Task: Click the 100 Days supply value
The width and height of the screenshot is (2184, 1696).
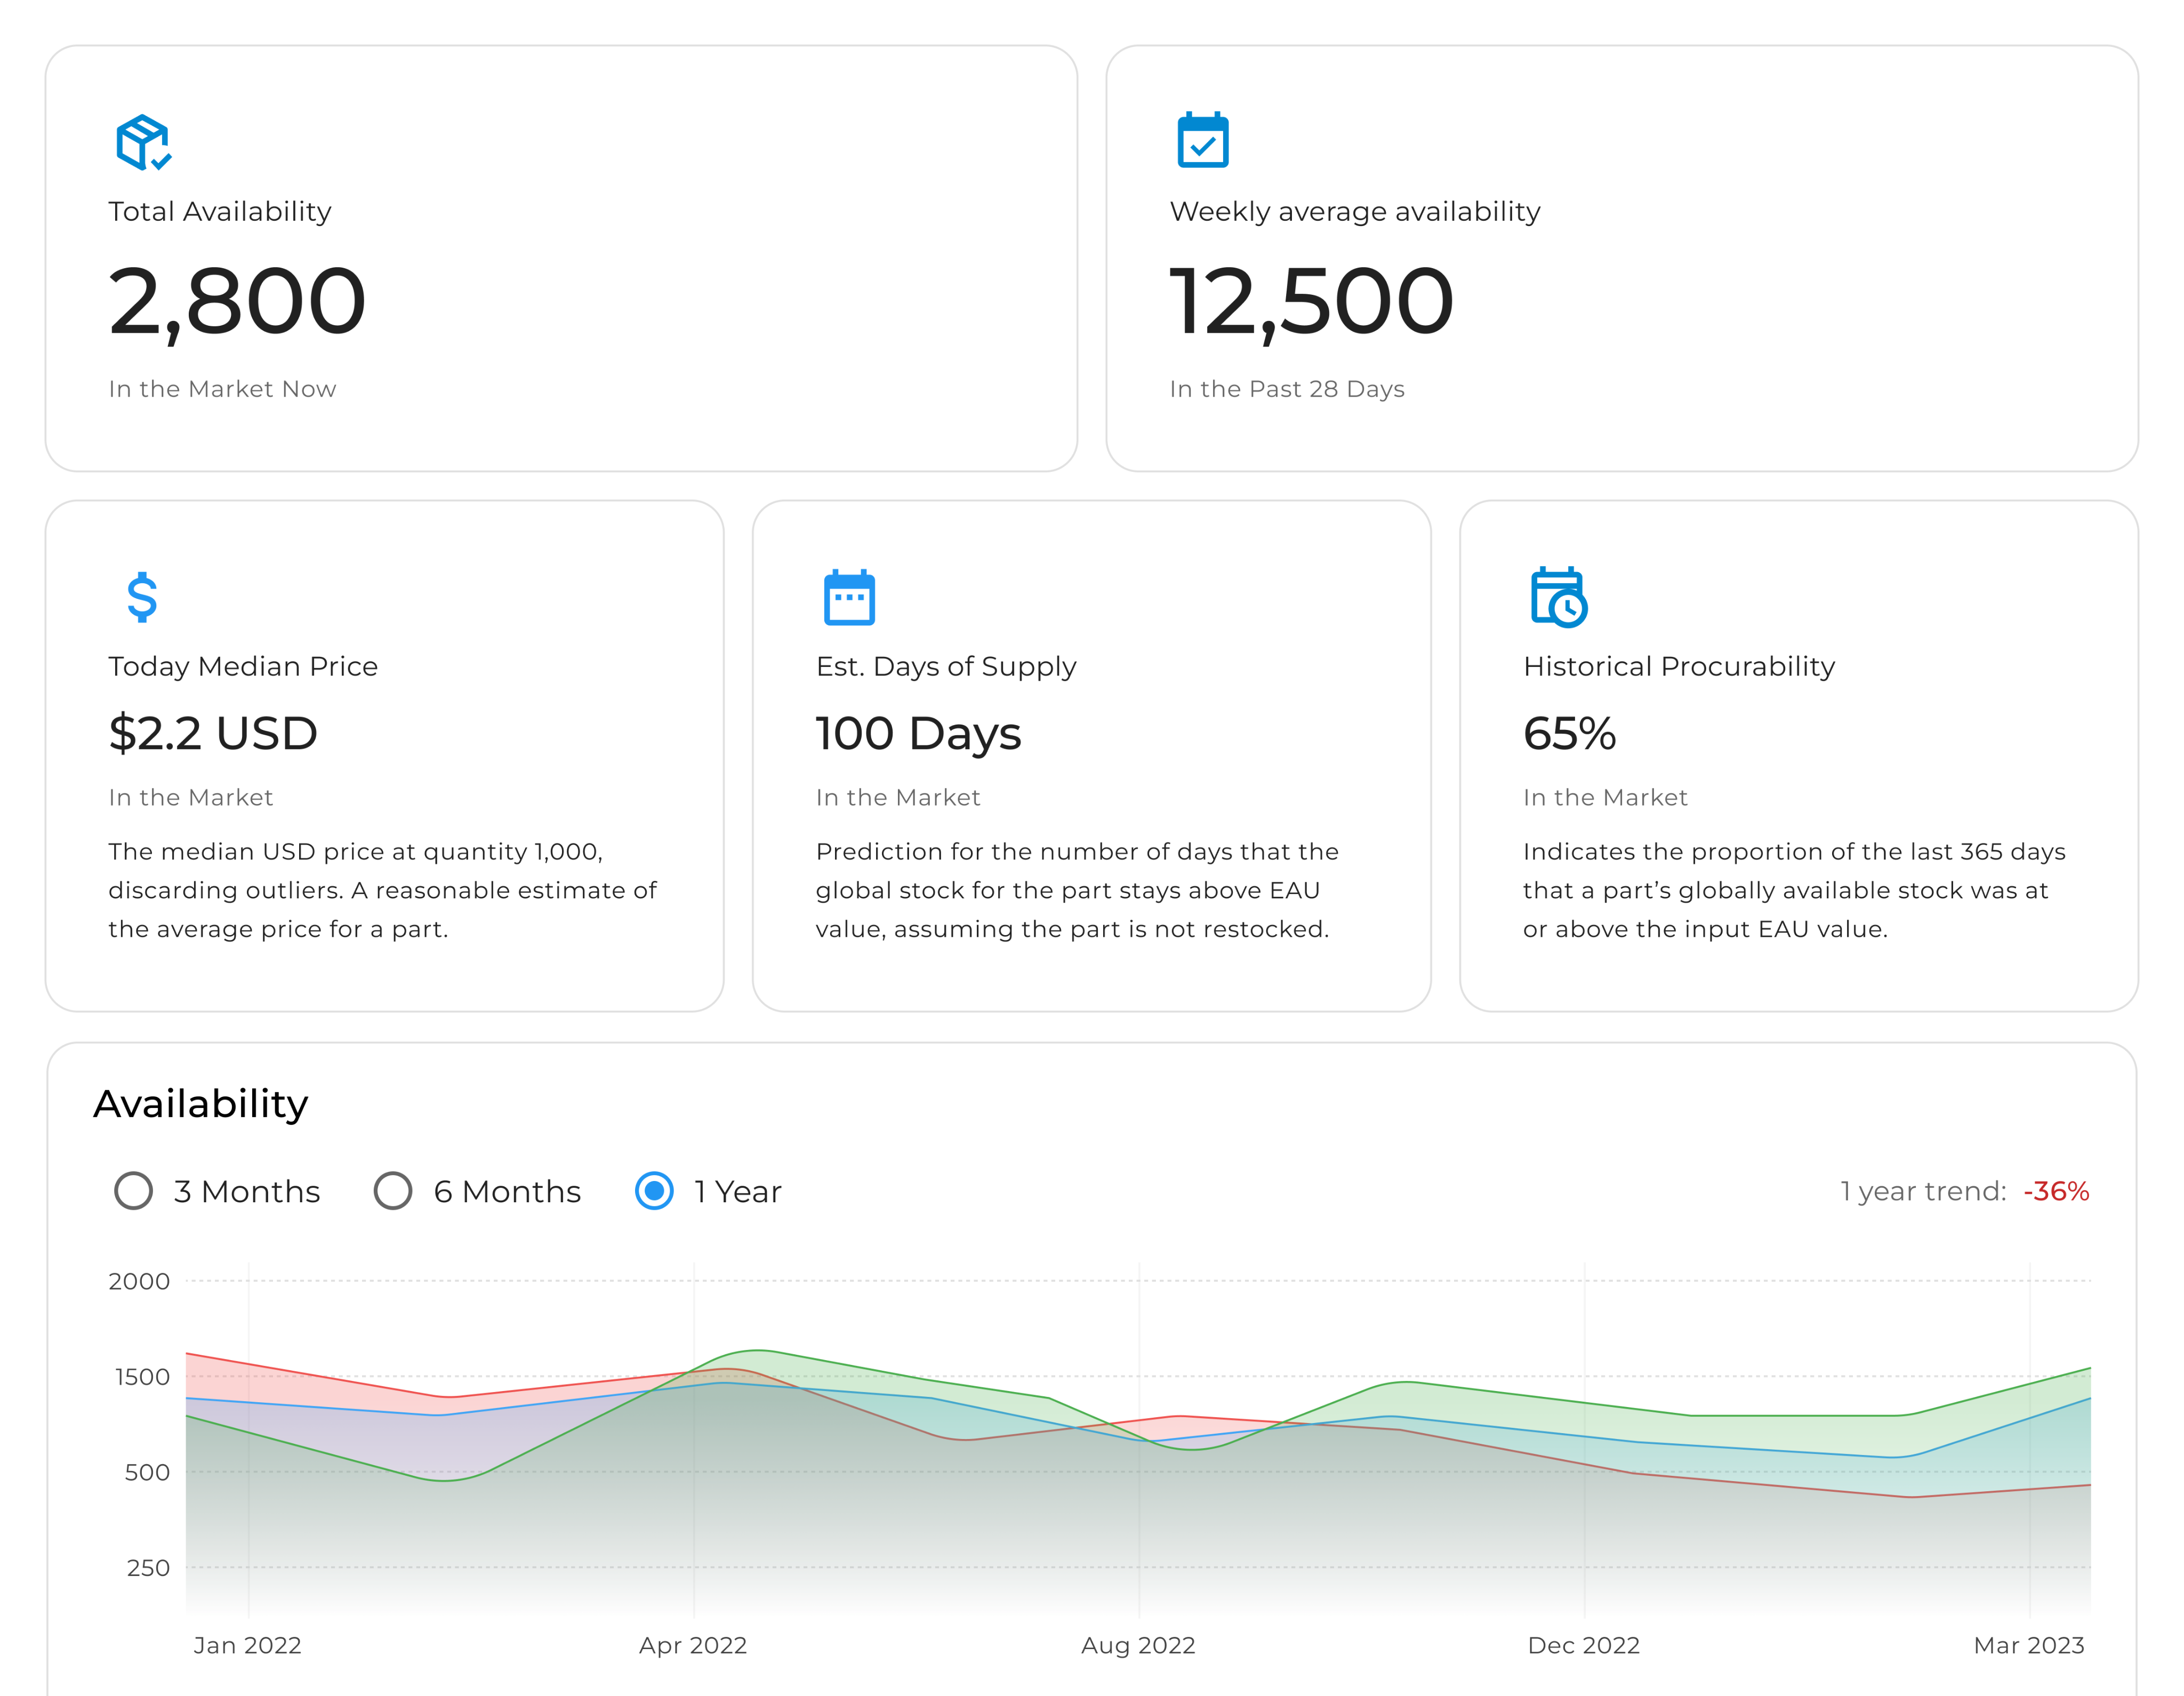Action: tap(918, 733)
